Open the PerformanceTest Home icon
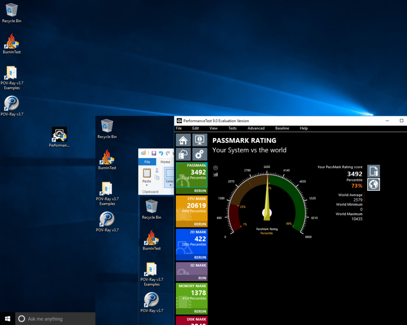 [x=183, y=140]
